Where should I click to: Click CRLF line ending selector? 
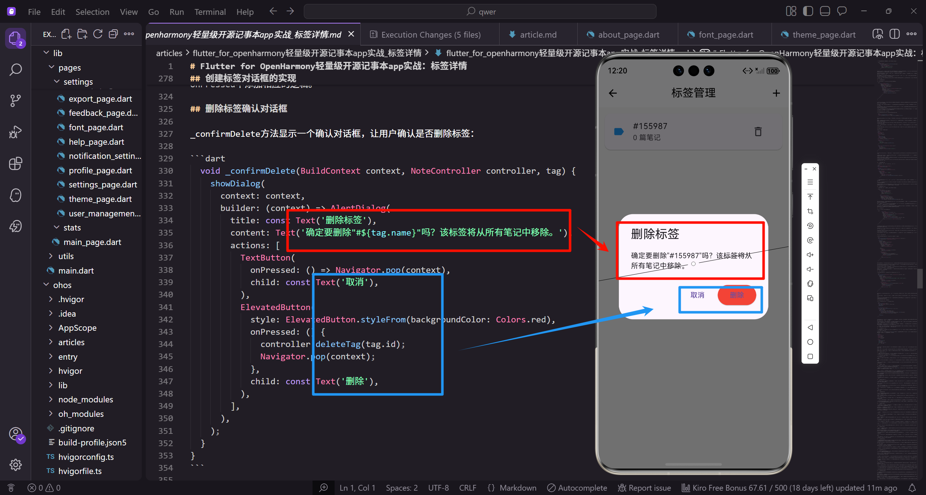pos(467,488)
